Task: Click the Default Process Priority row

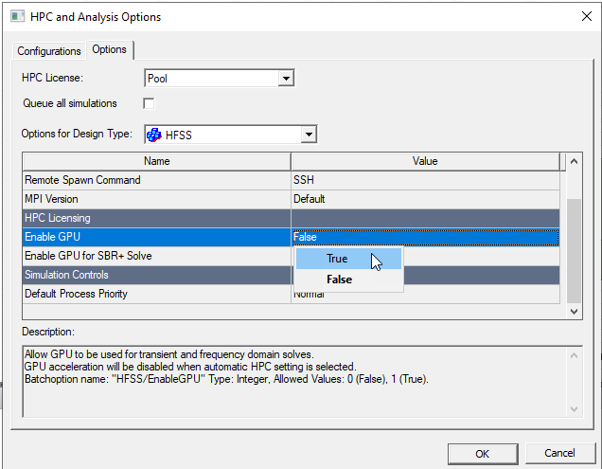Action: pos(156,294)
